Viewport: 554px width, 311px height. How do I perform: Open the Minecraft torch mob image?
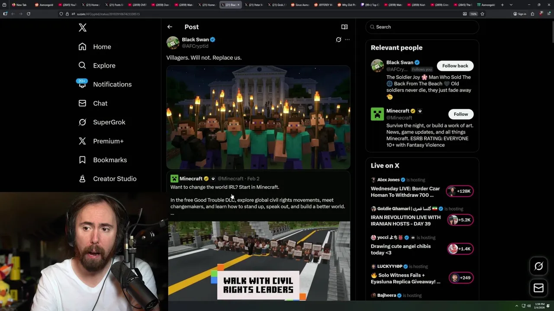coord(258,117)
